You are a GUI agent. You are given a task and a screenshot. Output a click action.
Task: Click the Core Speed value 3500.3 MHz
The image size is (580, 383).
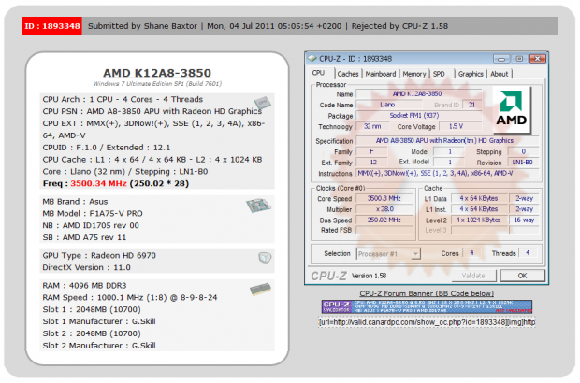(x=384, y=198)
